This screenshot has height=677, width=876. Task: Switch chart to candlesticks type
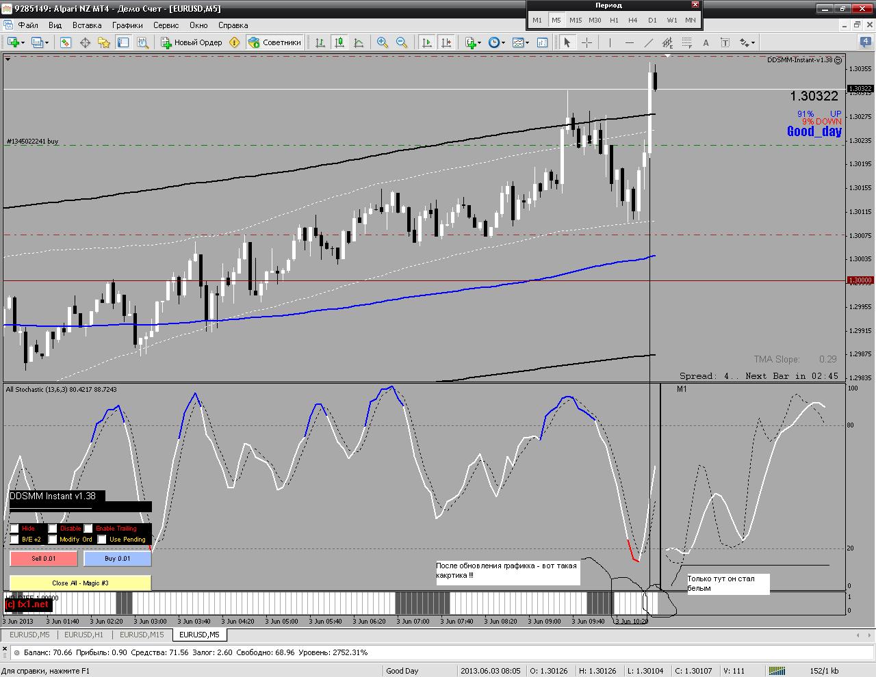coord(339,42)
